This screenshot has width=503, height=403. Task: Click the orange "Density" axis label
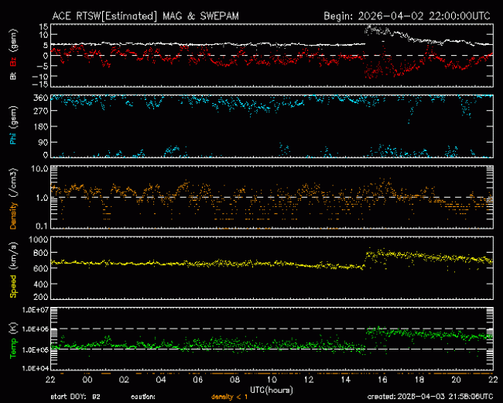click(13, 215)
